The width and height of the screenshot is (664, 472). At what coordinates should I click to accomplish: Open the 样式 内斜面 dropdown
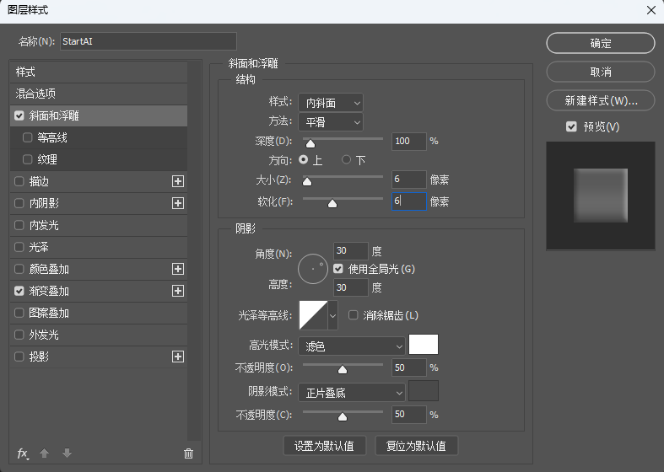(331, 103)
